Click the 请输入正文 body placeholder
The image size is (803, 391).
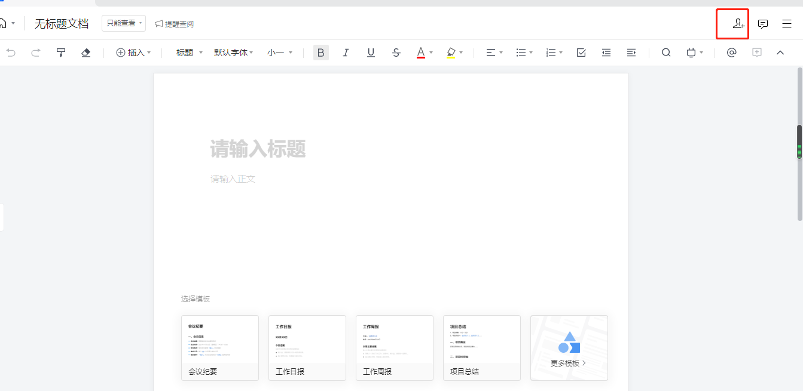pyautogui.click(x=233, y=178)
